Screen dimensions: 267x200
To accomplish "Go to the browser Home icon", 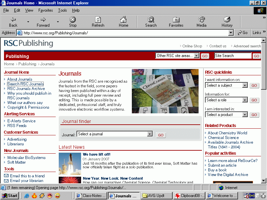I will click(123, 20).
